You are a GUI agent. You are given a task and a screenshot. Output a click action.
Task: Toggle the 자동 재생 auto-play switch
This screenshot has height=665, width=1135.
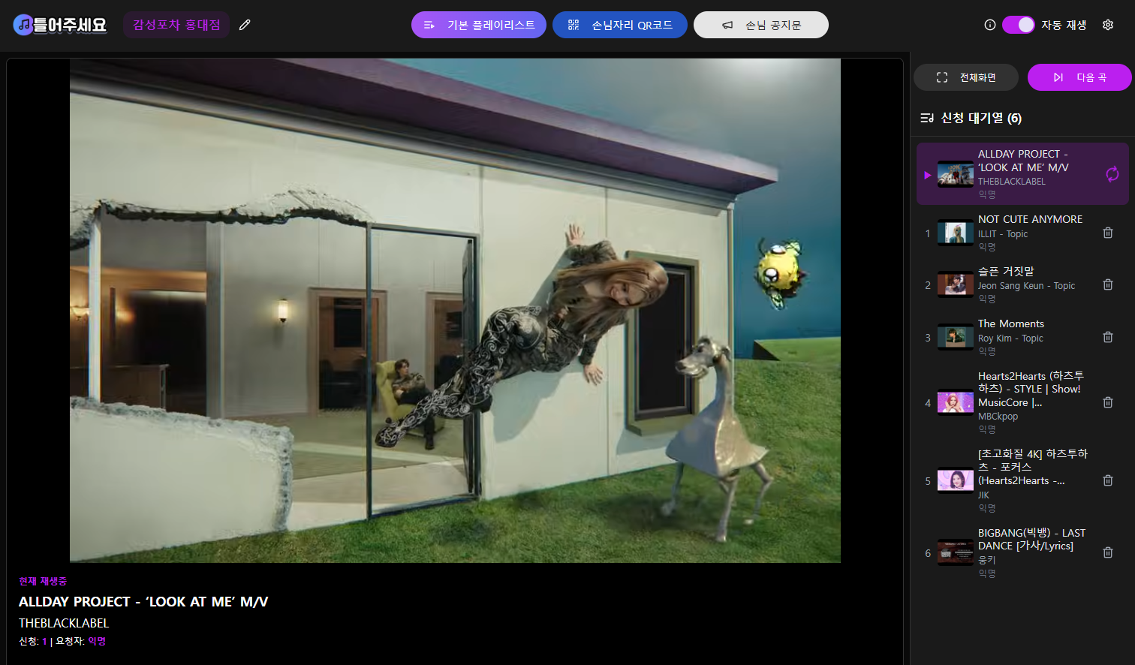tap(1019, 25)
